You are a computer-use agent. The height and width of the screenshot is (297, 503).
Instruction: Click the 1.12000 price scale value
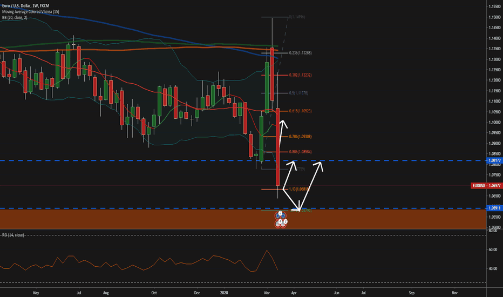point(494,80)
